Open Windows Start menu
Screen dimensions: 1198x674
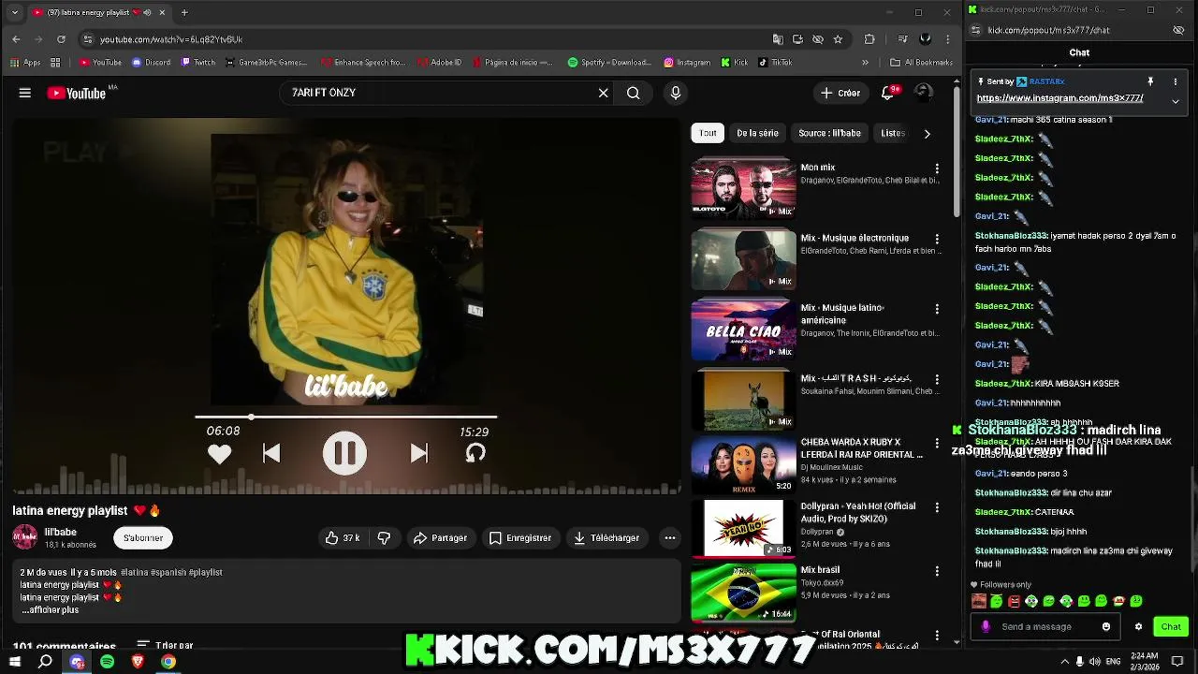[15, 661]
